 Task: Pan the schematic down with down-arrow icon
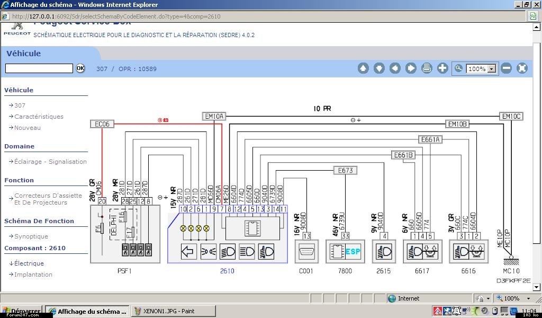(x=379, y=68)
